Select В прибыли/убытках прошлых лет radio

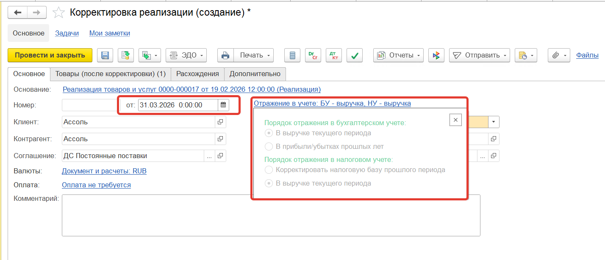324,147
